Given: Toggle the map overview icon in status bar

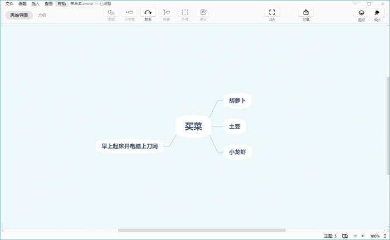Looking at the screenshot, I should [x=345, y=236].
